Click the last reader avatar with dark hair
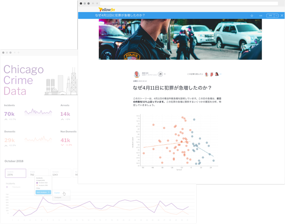Image resolution: width=285 pixels, height=224 pixels. (x=217, y=75)
